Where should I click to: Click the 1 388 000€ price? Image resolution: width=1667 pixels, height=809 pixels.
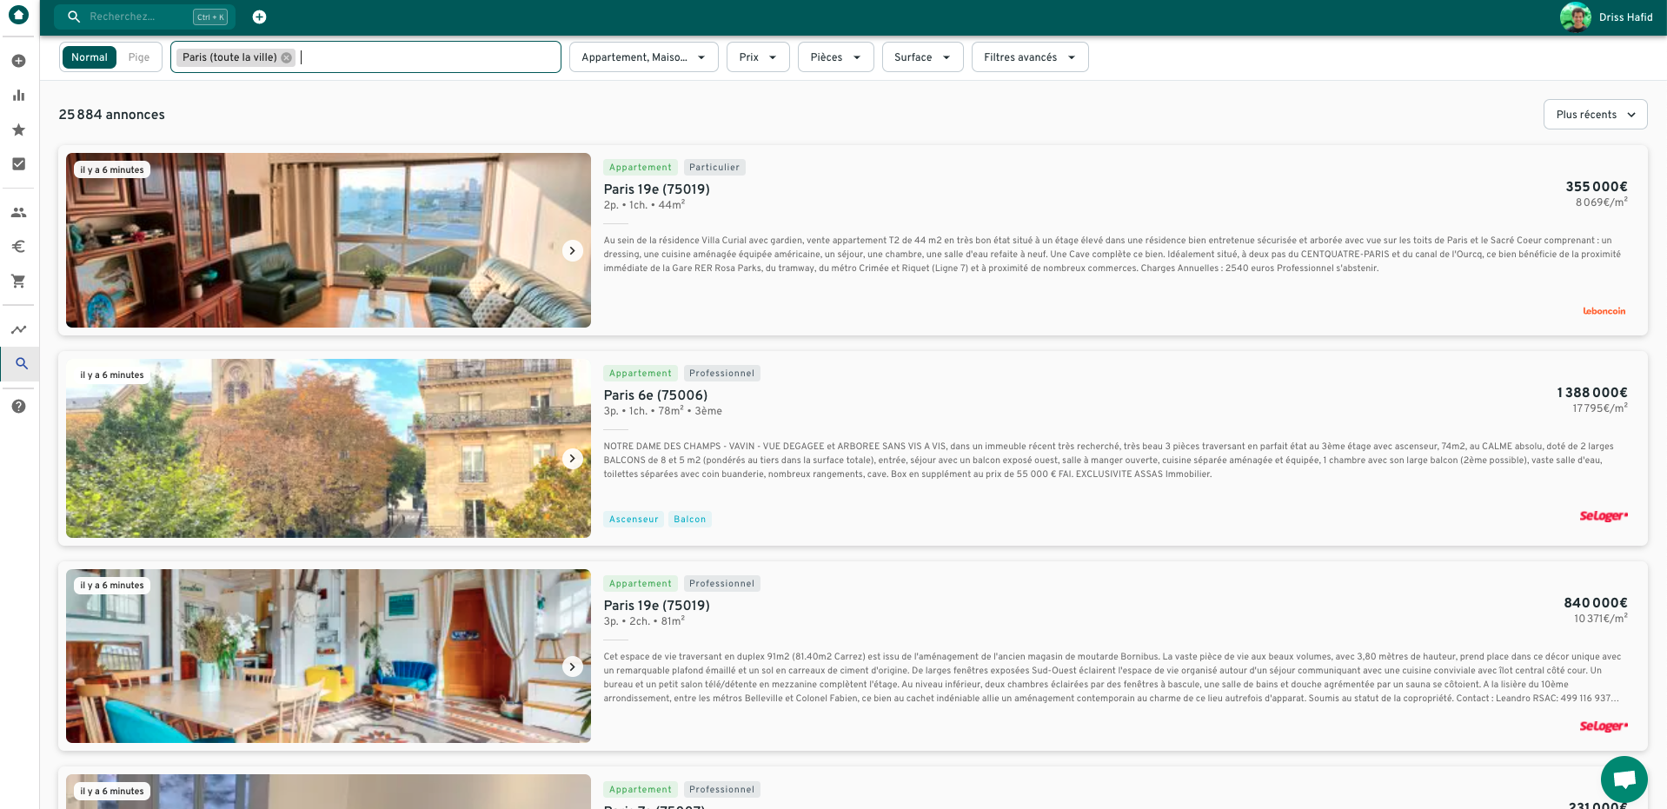(x=1591, y=393)
